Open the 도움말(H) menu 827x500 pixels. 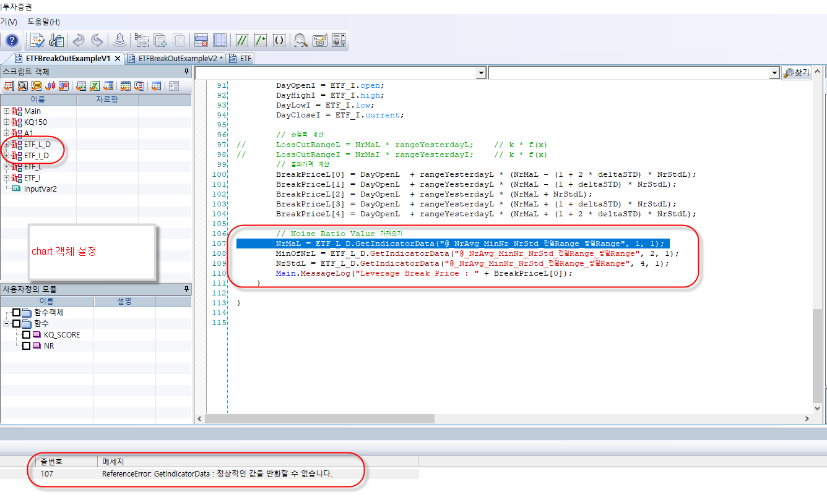click(x=43, y=22)
